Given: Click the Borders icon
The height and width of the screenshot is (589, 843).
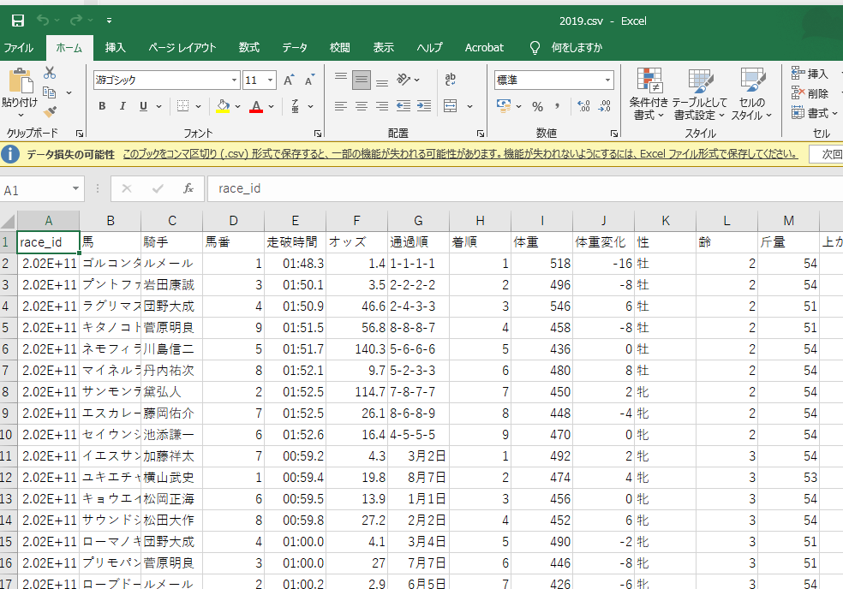Looking at the screenshot, I should point(182,106).
